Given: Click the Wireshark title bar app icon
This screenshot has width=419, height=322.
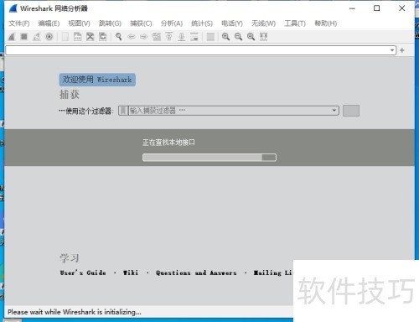Looking at the screenshot, I should (x=13, y=8).
